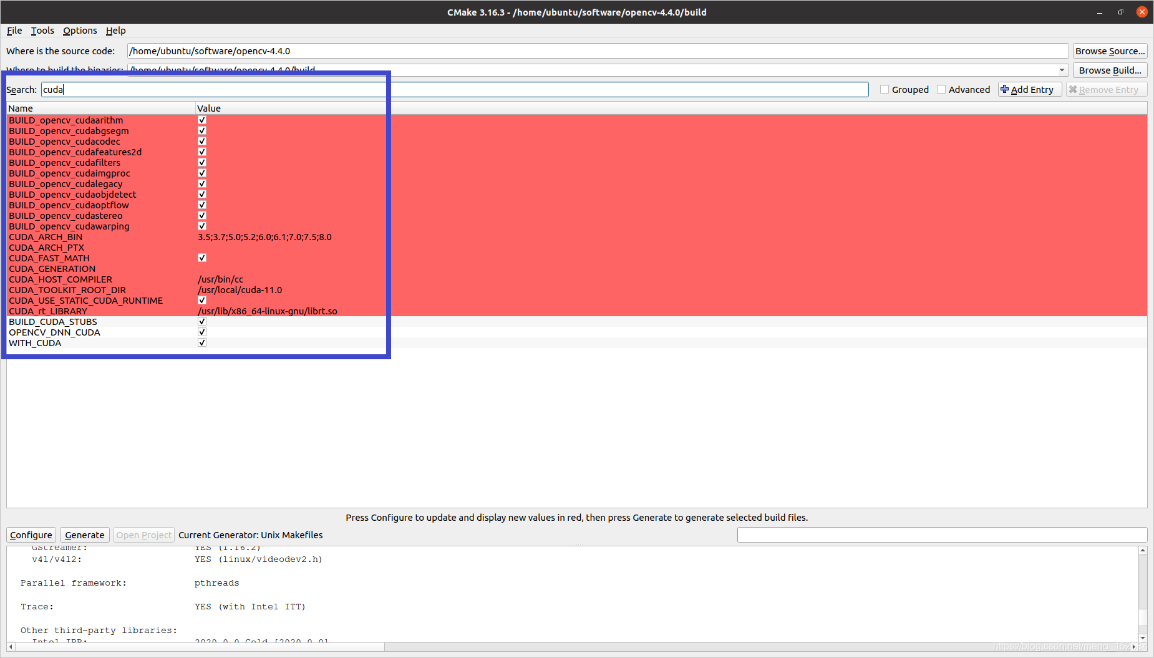Screen dimensions: 1154x658
Task: Click the Configure button
Action: point(31,535)
